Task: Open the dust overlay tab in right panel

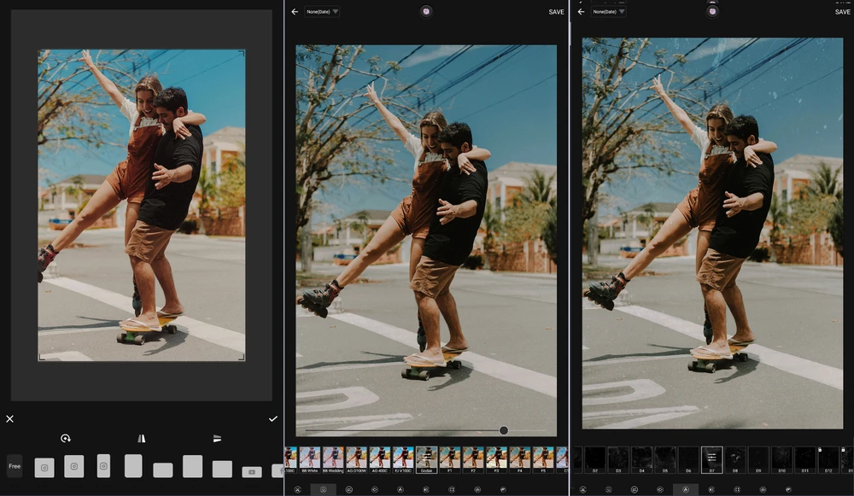Action: 684,490
